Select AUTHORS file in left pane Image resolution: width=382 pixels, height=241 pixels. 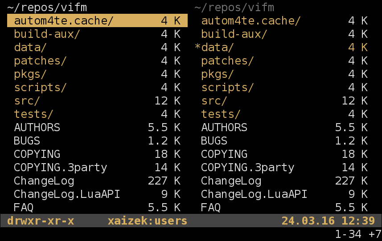(x=97, y=127)
